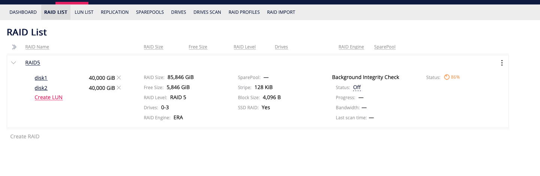The height and width of the screenshot is (176, 540).
Task: Collapse the RAID5 row chevron
Action: 14,63
